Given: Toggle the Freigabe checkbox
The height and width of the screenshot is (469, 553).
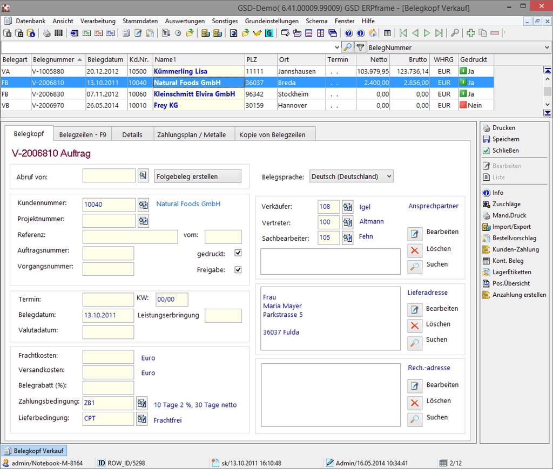Looking at the screenshot, I should (x=238, y=270).
